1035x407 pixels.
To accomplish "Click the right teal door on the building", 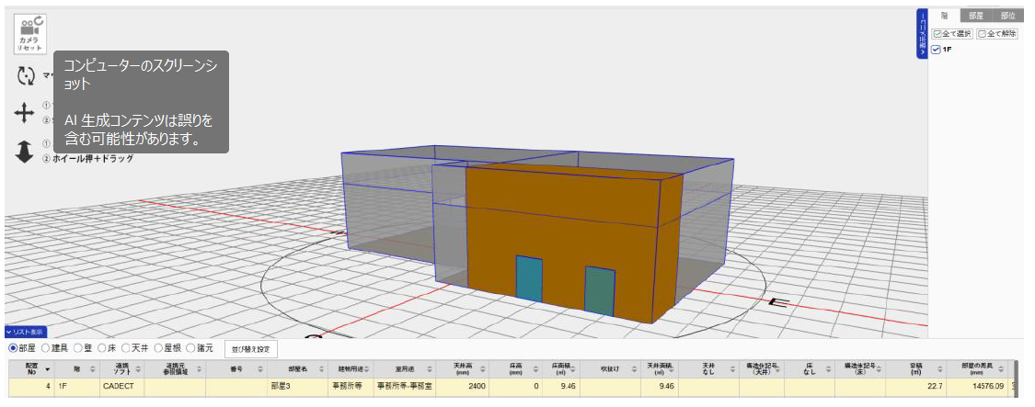I will 599,290.
